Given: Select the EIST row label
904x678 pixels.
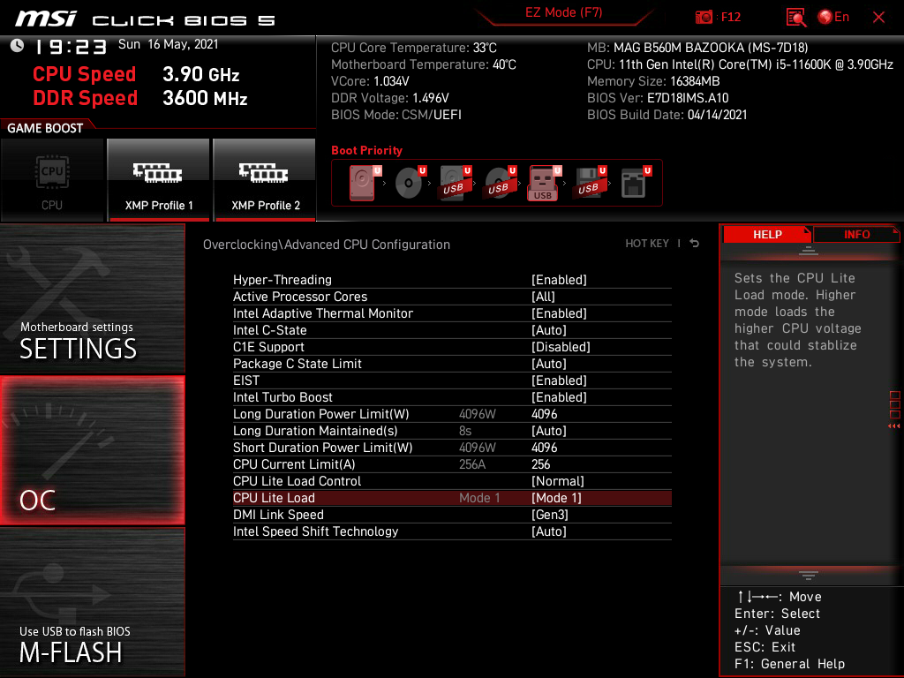Looking at the screenshot, I should point(246,380).
